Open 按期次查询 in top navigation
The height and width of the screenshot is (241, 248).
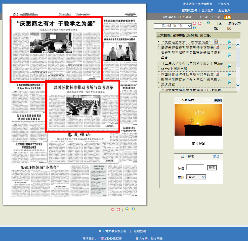(x=189, y=10)
